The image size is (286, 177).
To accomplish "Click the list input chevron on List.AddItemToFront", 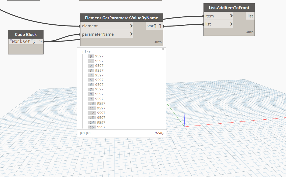I will click(x=231, y=24).
